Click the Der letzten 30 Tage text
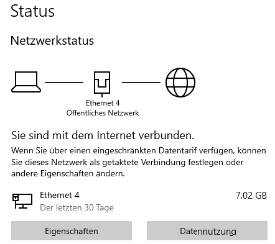This screenshot has width=275, height=244. [77, 207]
